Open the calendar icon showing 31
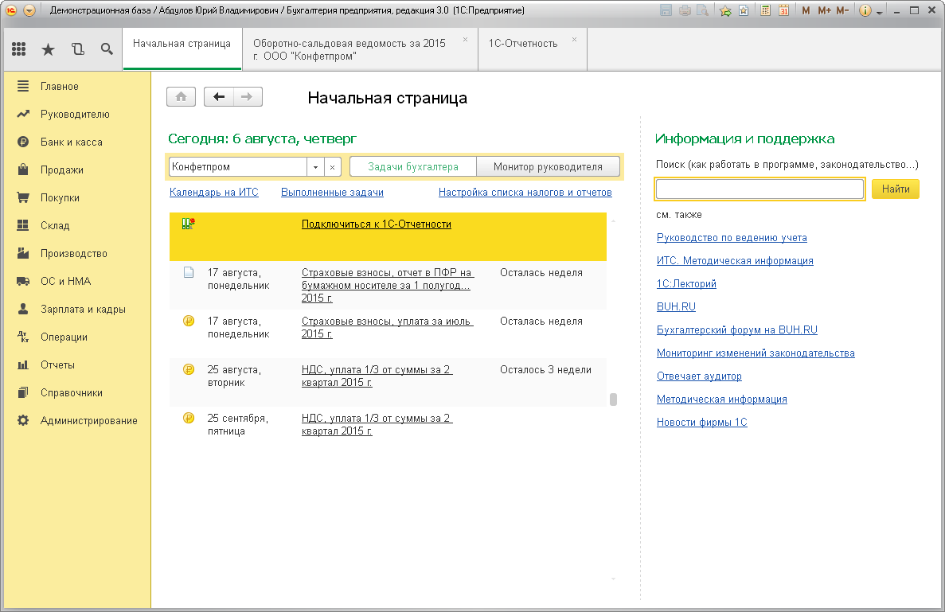The width and height of the screenshot is (945, 612). [x=783, y=11]
